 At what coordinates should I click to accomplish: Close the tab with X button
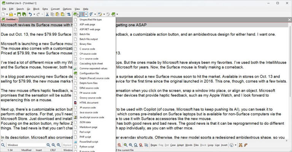289,19
